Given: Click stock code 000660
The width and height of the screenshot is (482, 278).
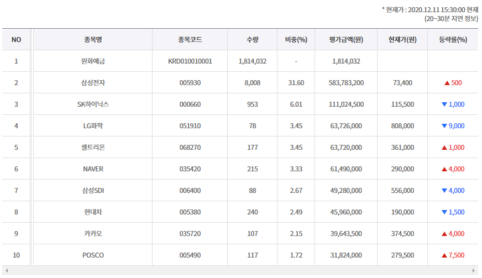Looking at the screenshot, I should (x=190, y=104).
